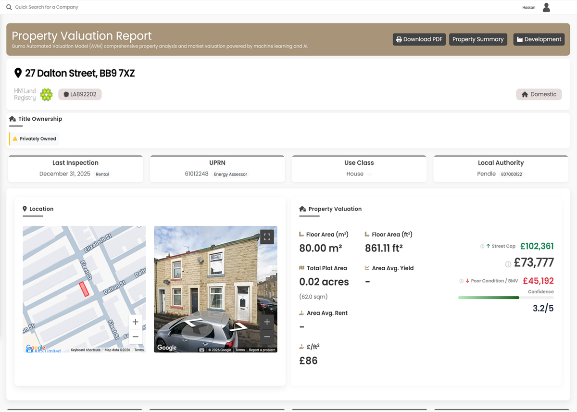Click the quick search magnifier icon
The image size is (577, 412).
pyautogui.click(x=9, y=7)
